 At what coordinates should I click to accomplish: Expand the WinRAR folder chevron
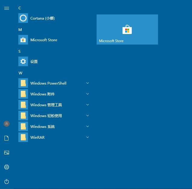point(88,137)
